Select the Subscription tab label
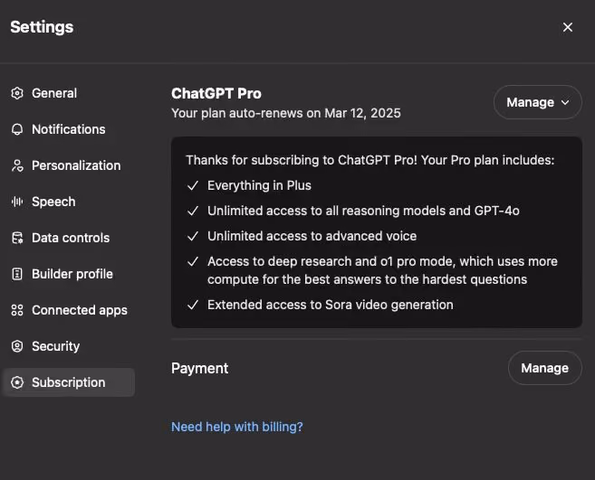The height and width of the screenshot is (480, 595). (x=68, y=382)
